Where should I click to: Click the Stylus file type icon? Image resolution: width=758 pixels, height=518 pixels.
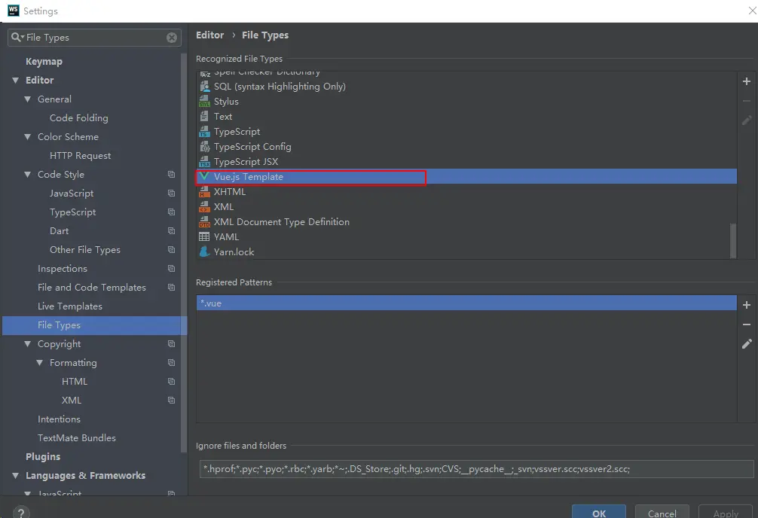[204, 102]
